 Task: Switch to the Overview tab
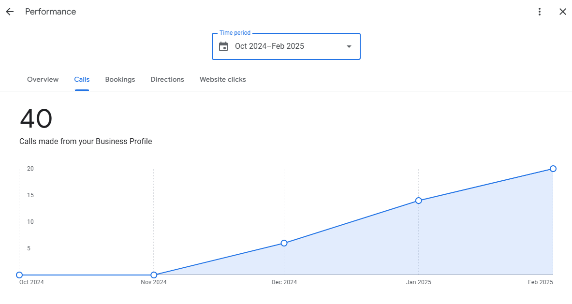click(43, 79)
